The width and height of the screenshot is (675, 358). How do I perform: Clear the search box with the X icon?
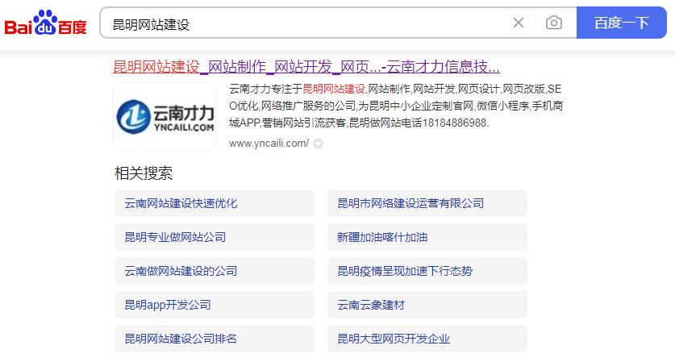point(519,23)
